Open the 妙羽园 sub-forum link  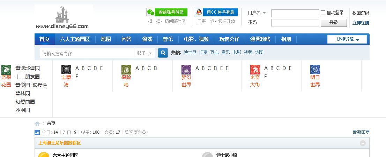[23, 110]
